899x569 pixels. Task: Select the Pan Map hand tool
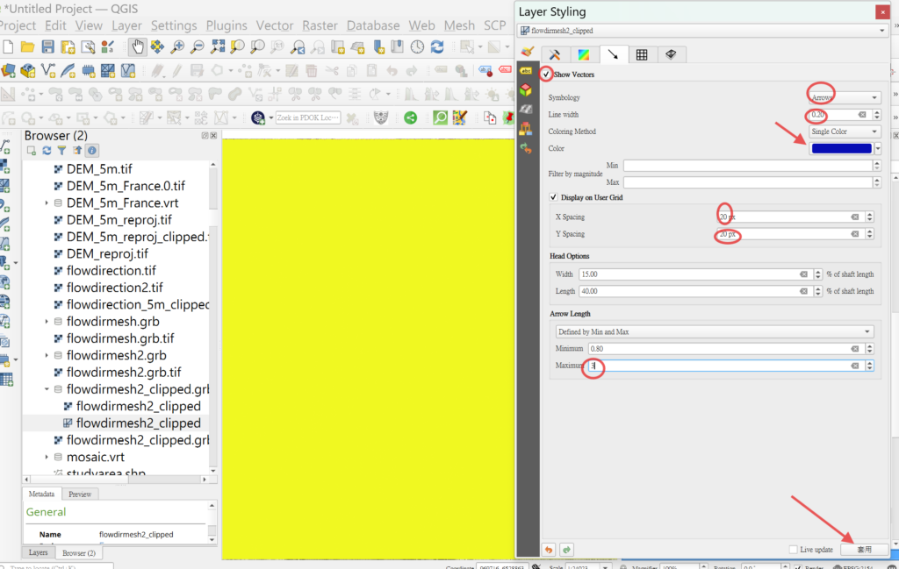coord(138,46)
